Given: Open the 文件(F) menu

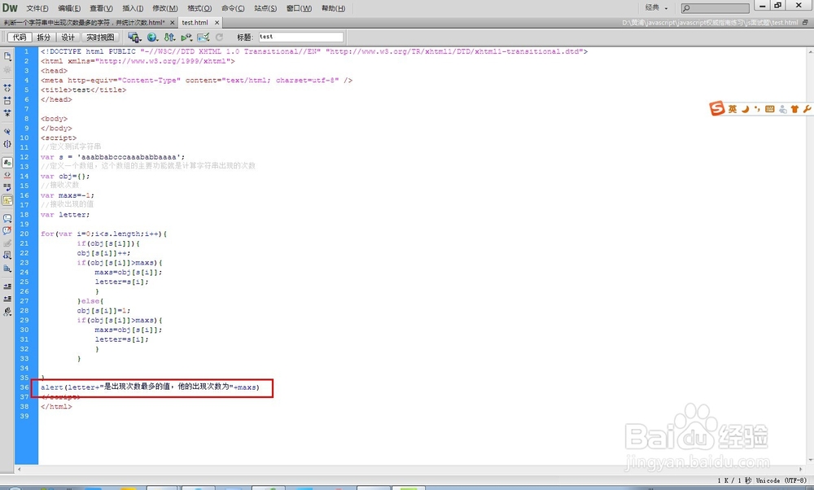Looking at the screenshot, I should tap(37, 8).
